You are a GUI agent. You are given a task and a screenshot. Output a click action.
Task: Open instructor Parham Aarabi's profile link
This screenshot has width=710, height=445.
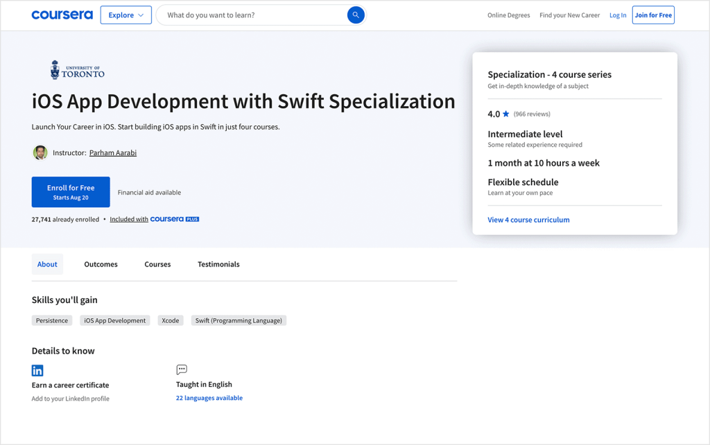pos(112,152)
